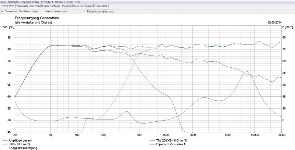The height and width of the screenshot is (150, 295).
Task: Select the F-Gang Richtungen tab
Action: click(52, 6)
